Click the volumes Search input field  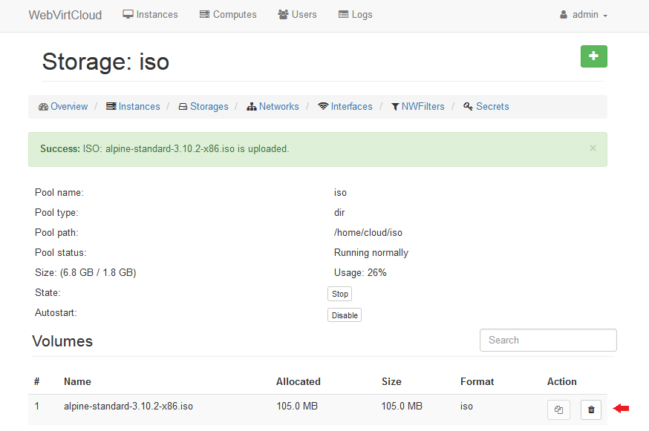pos(548,340)
